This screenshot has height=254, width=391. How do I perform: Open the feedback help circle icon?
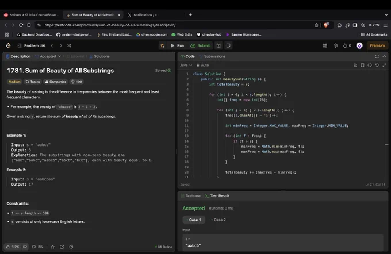coord(71,247)
